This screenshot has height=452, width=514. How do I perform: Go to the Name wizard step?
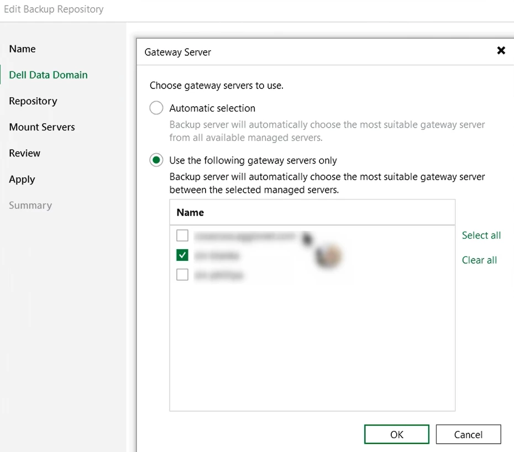tap(22, 49)
